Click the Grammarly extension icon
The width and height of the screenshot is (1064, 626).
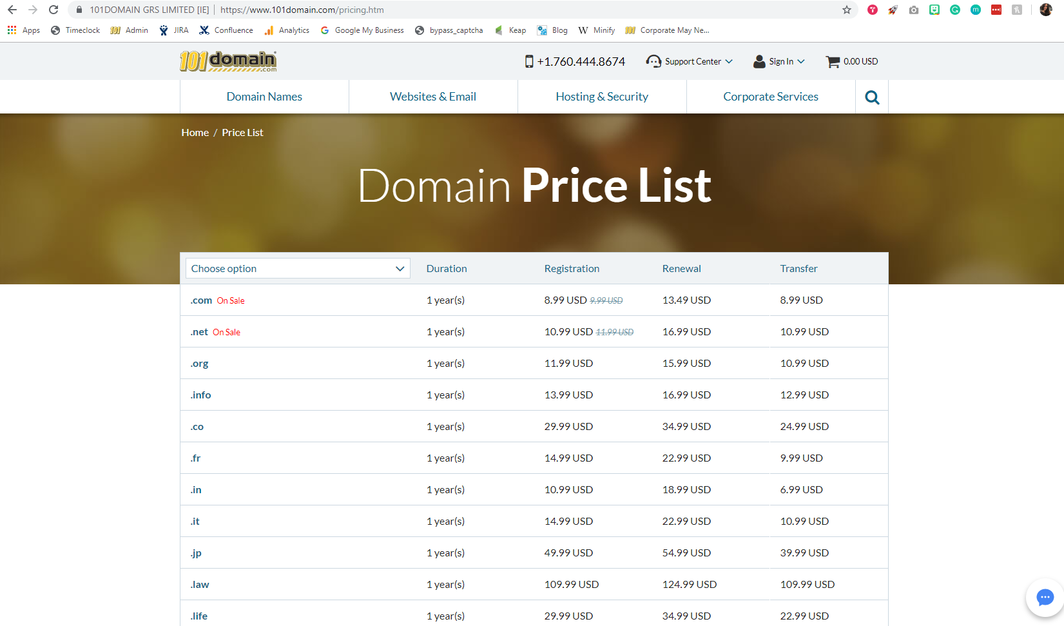[955, 10]
